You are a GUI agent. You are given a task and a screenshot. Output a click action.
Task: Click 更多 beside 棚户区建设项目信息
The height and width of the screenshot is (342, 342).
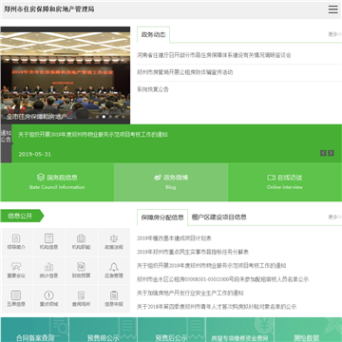pyautogui.click(x=334, y=218)
